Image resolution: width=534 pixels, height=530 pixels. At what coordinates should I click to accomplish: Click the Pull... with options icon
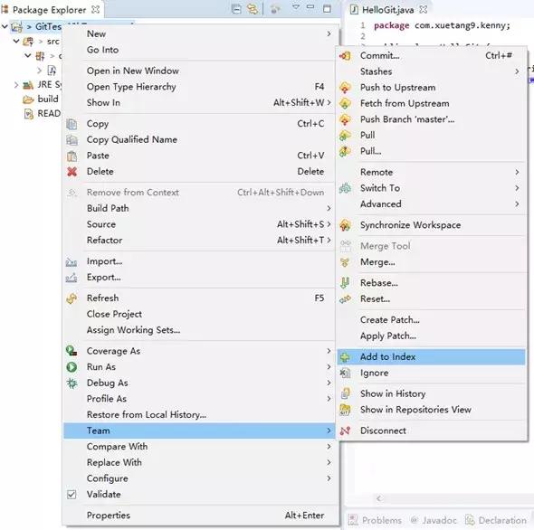pyautogui.click(x=345, y=151)
